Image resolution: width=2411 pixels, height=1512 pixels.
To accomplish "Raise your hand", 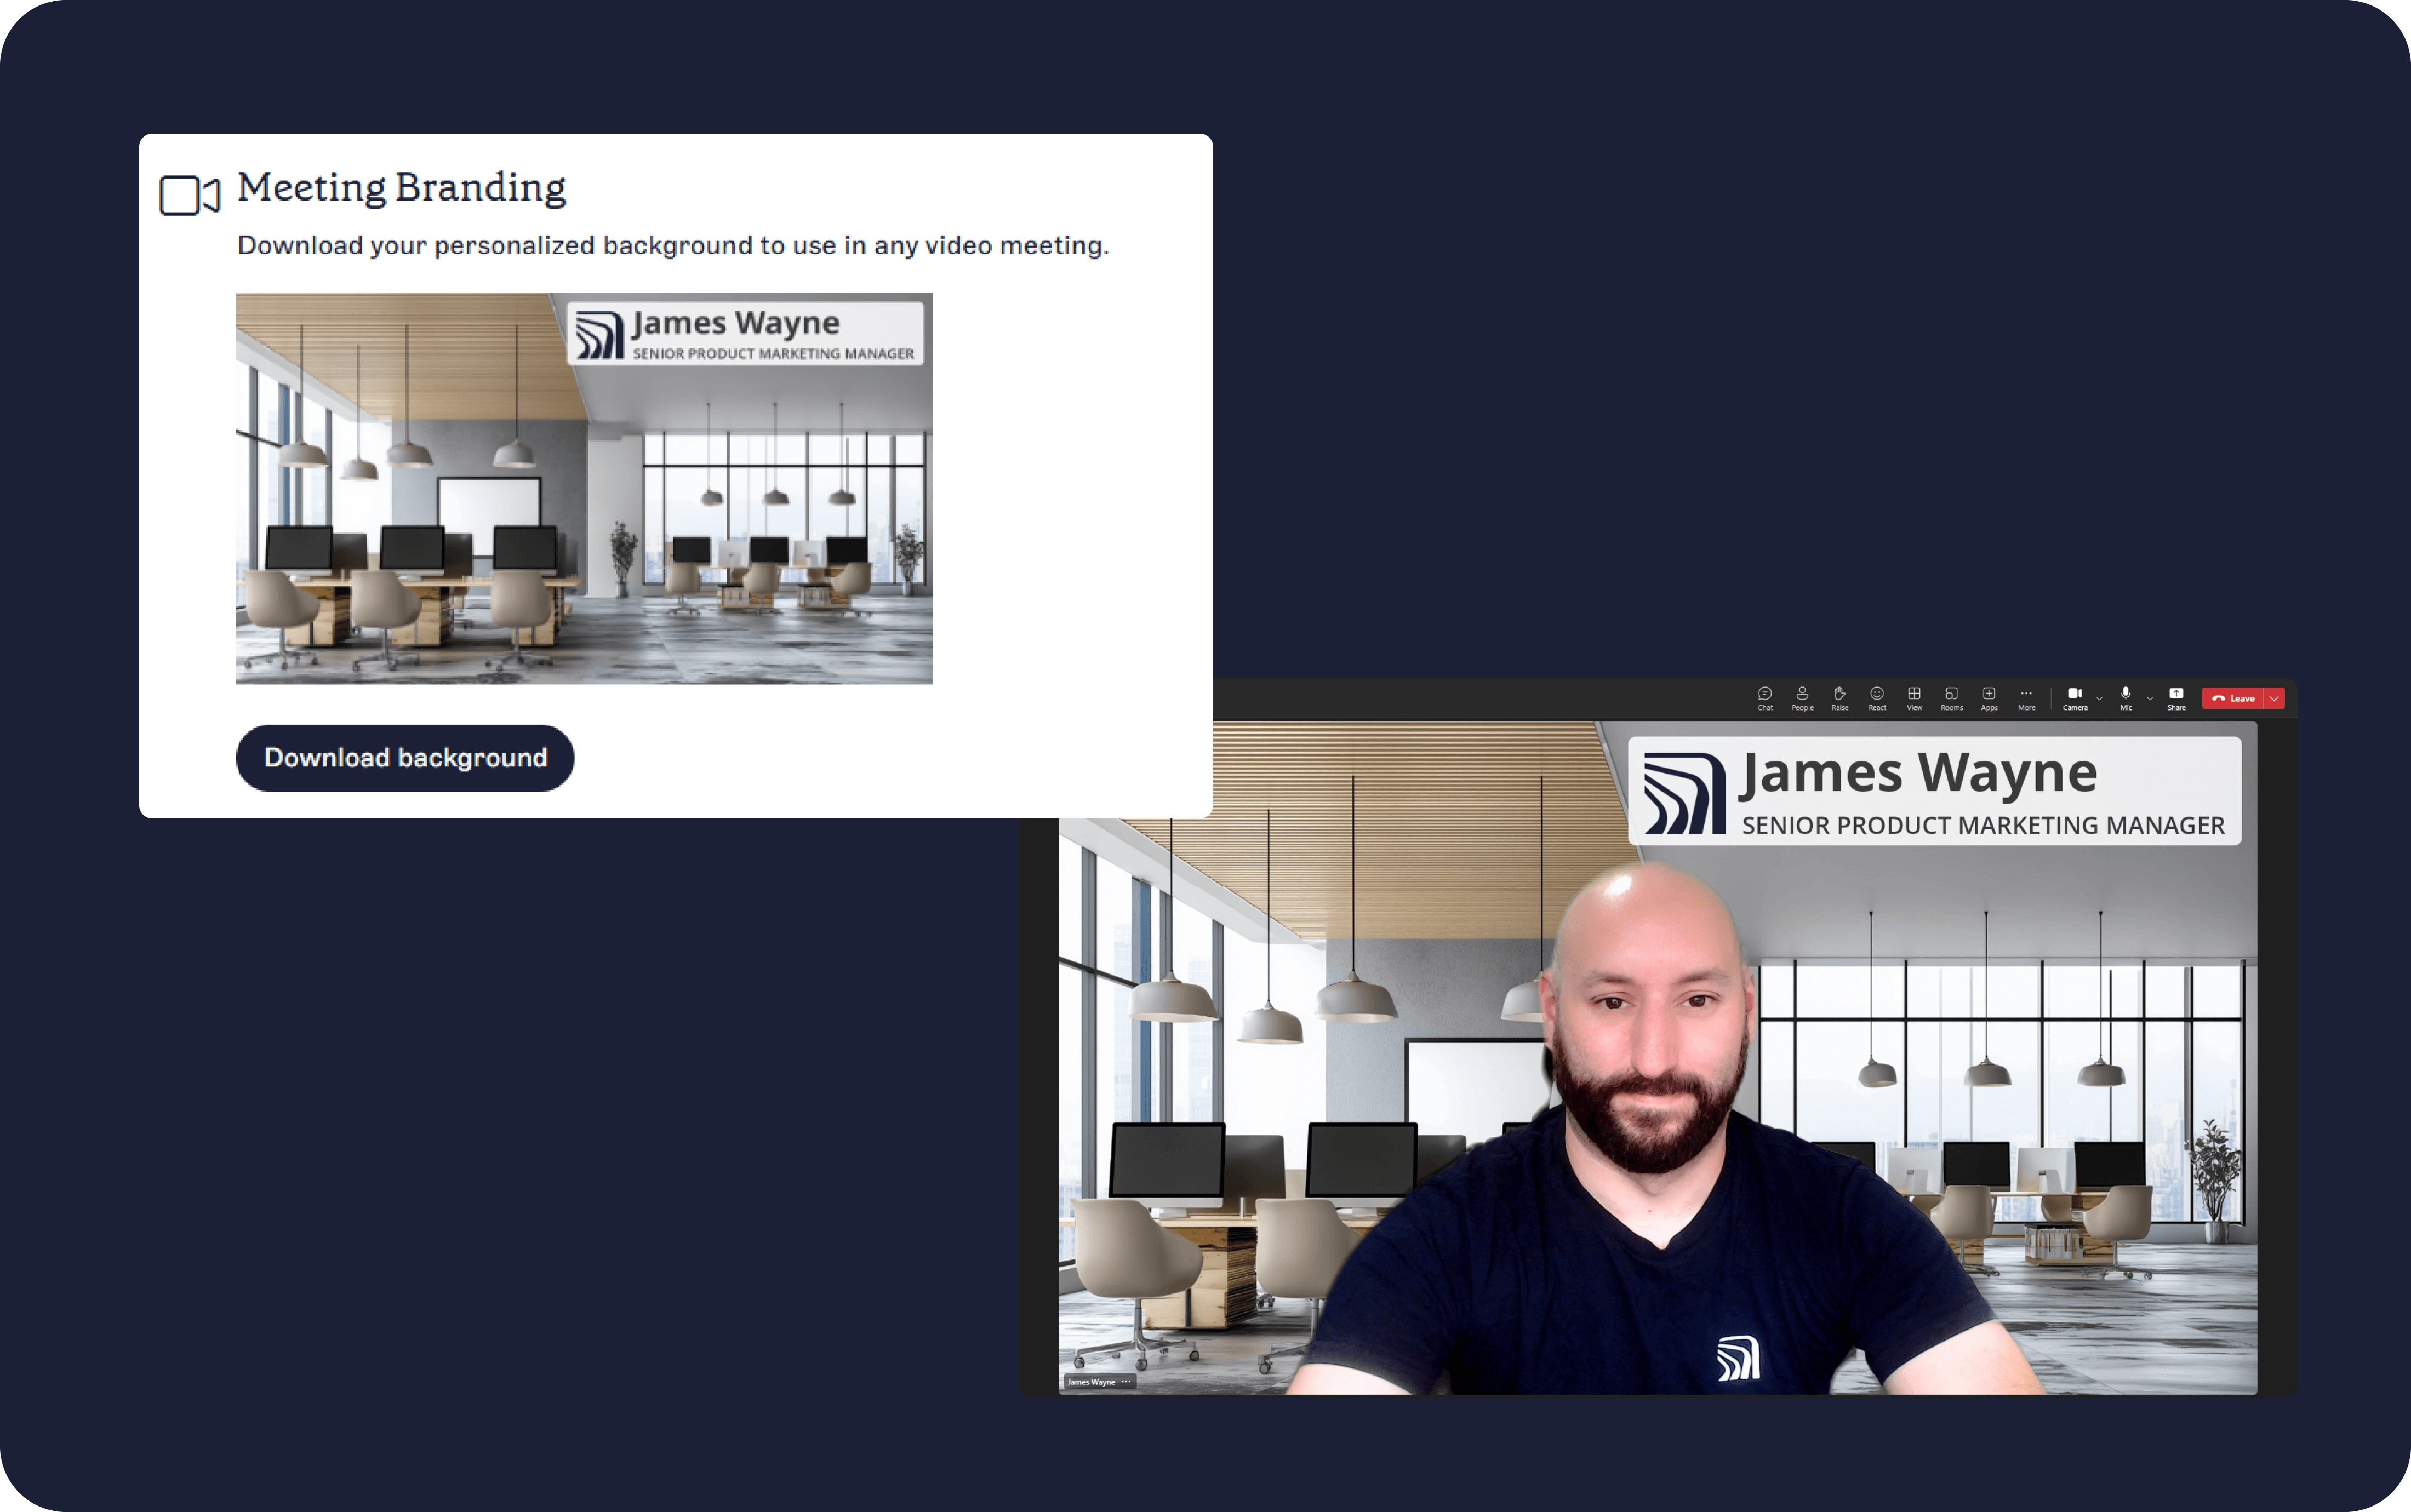I will pyautogui.click(x=1839, y=694).
